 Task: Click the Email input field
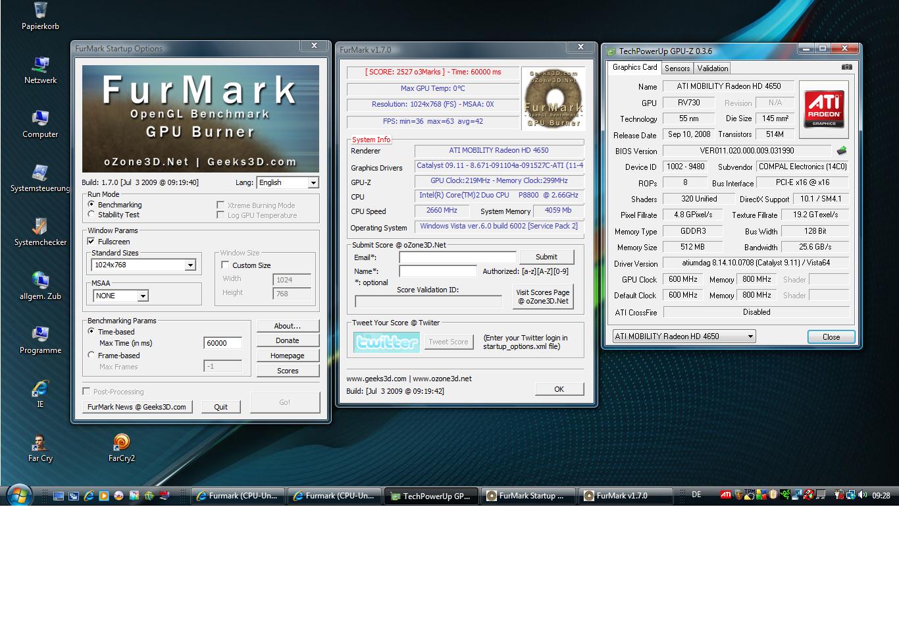(x=457, y=257)
